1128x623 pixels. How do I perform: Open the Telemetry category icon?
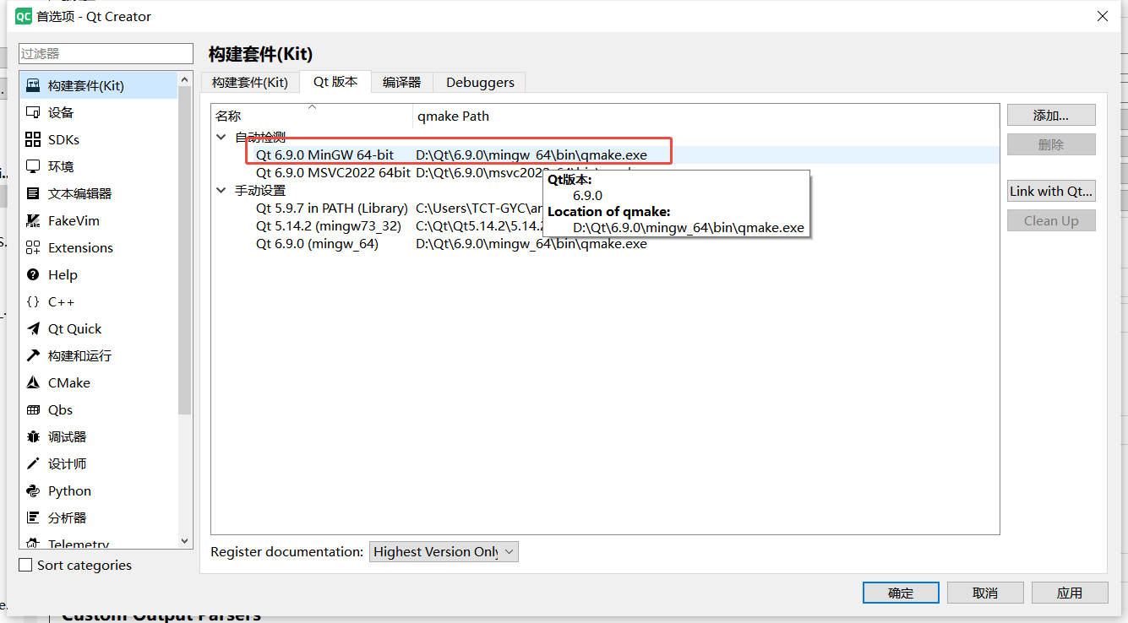tap(33, 544)
